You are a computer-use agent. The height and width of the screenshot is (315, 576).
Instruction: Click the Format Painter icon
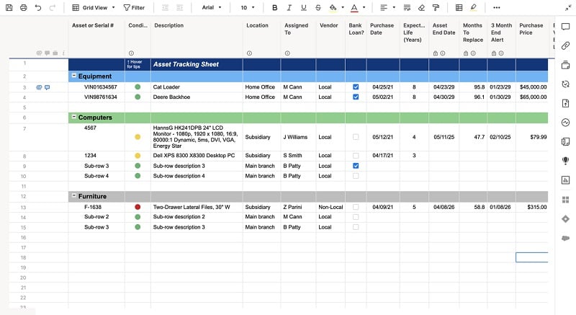click(436, 7)
